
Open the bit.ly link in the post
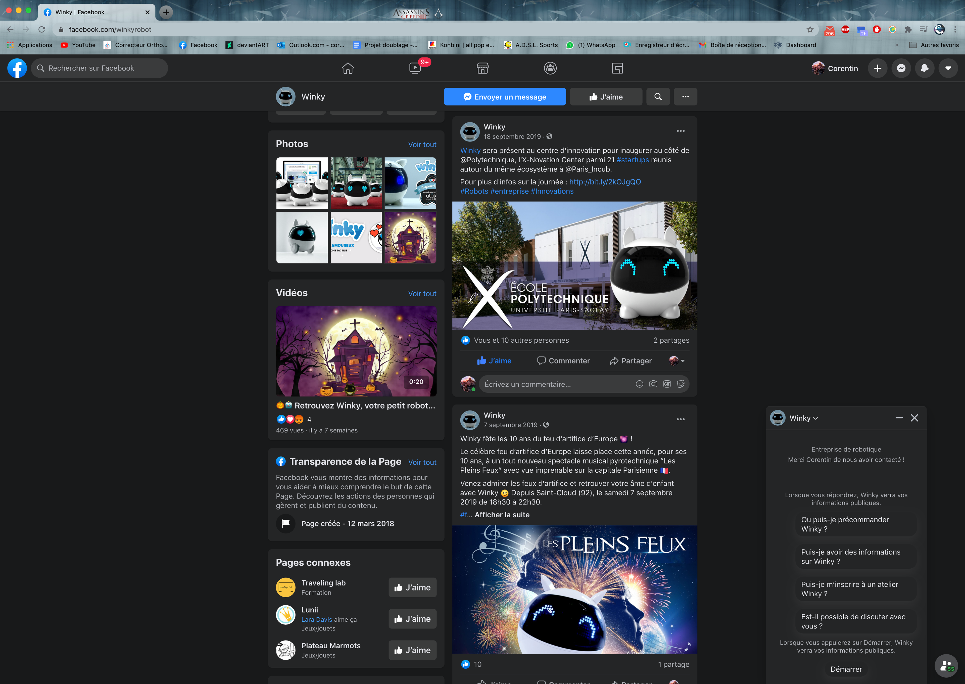coord(605,181)
